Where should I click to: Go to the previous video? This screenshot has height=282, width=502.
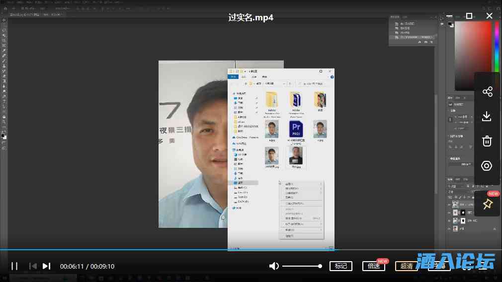(x=33, y=266)
